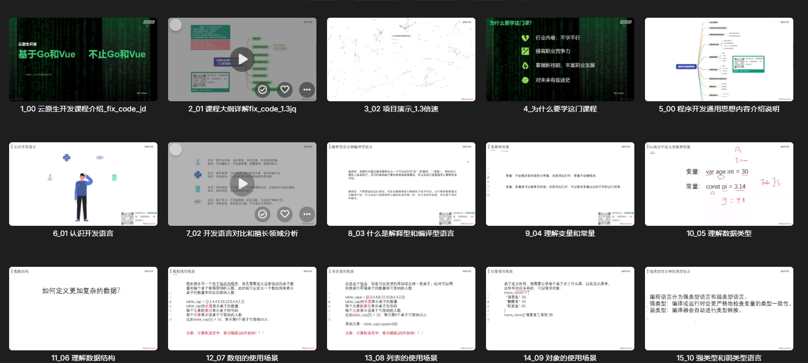Open the 9_04 理解变量和常量 thumbnail
Screen dimensions: 808x363
(x=560, y=184)
